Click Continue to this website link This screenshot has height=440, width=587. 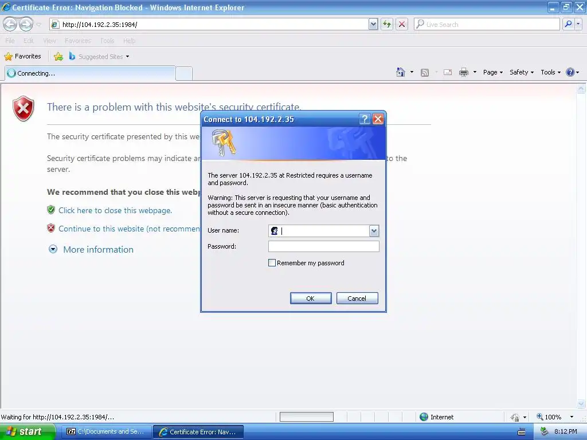(129, 229)
